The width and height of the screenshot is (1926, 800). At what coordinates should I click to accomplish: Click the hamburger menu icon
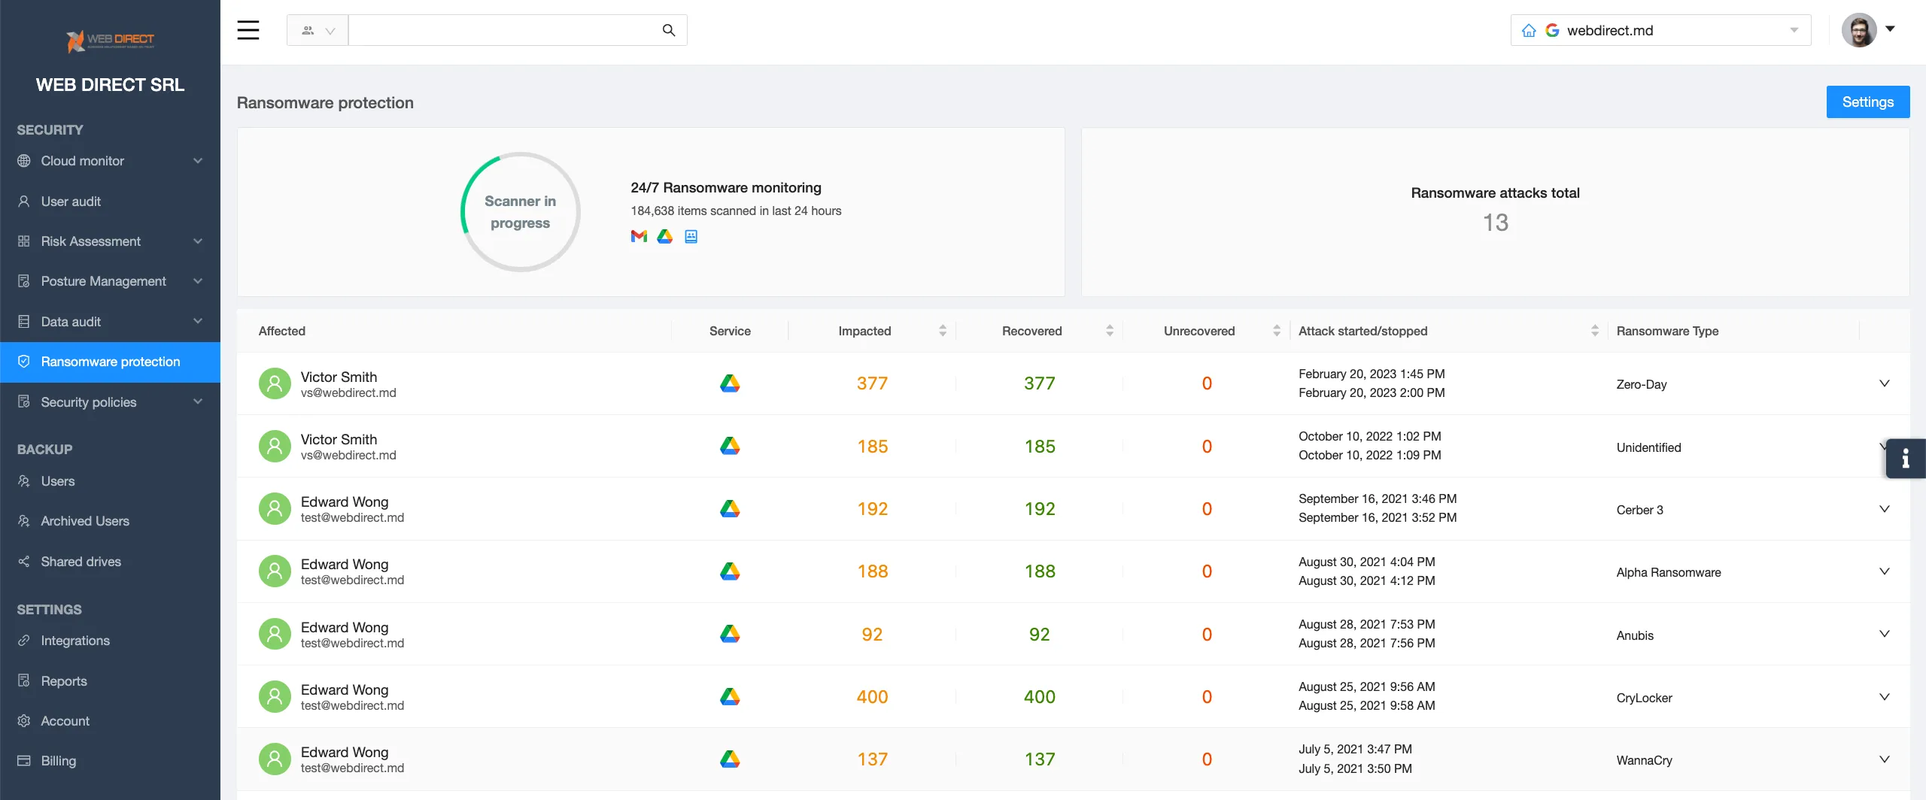(x=248, y=30)
